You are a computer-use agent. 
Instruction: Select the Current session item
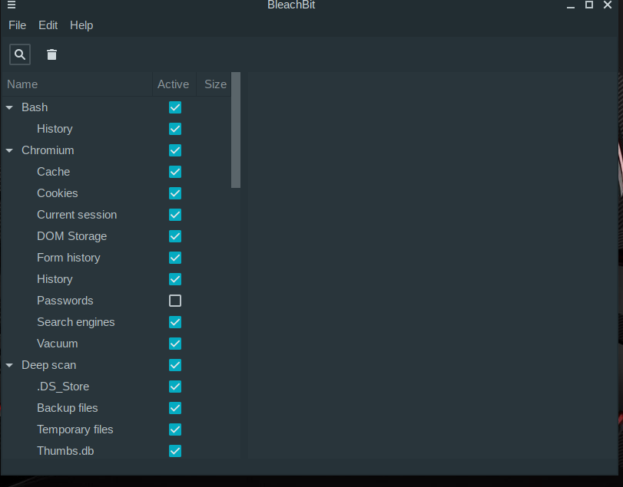(77, 215)
